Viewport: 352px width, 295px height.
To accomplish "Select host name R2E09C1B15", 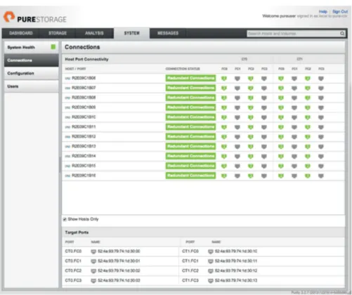I will pos(84,166).
